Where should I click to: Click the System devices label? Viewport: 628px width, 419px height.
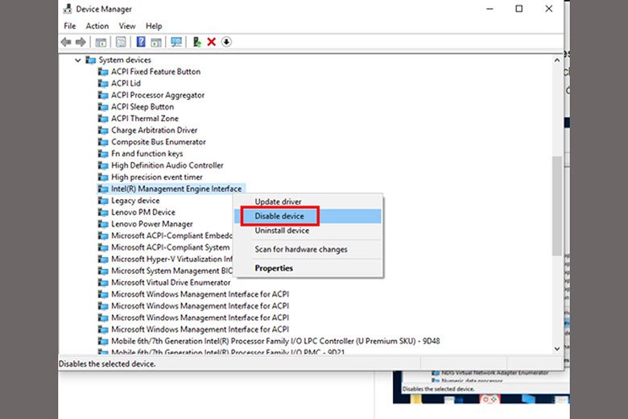(125, 60)
